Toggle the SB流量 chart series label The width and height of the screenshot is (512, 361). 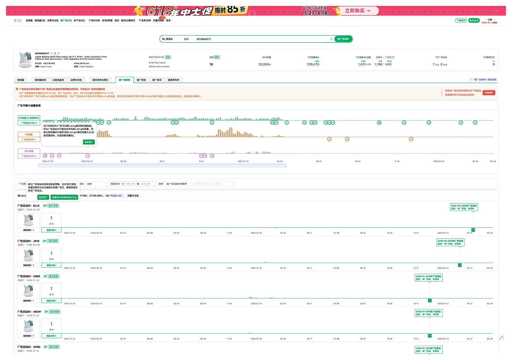(29, 135)
